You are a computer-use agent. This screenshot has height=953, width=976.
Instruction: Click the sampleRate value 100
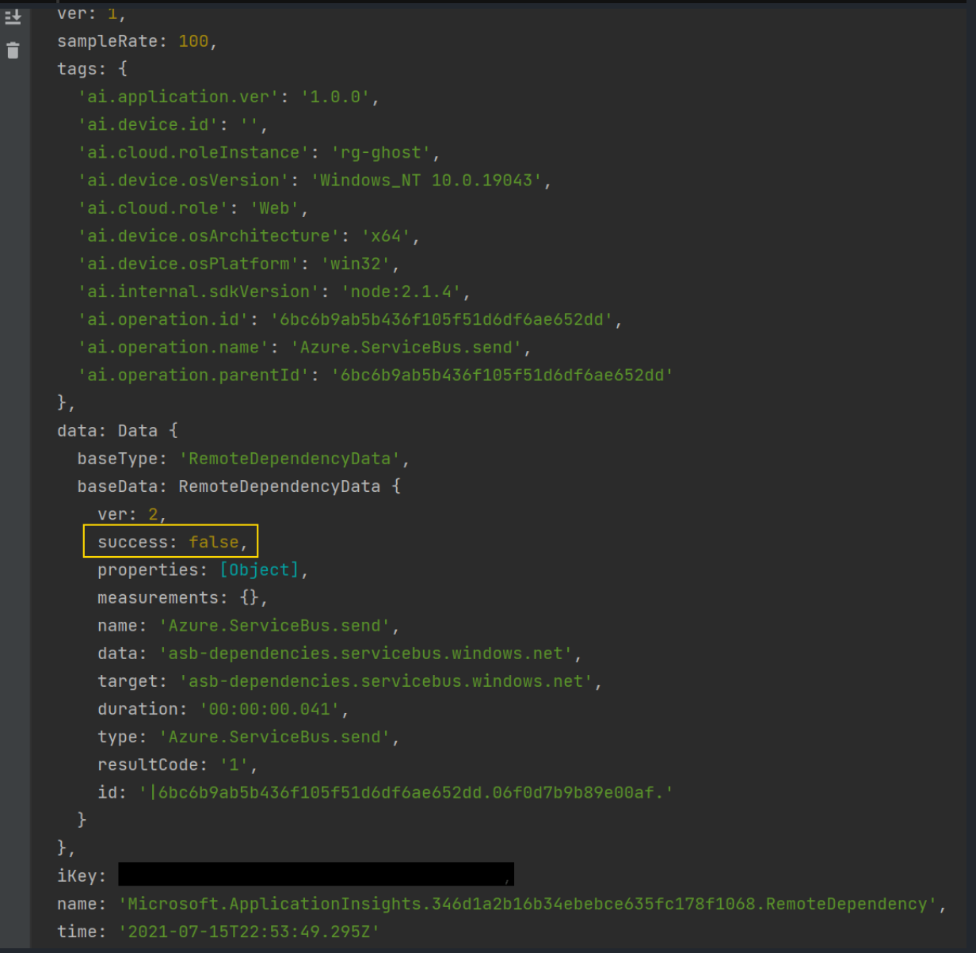(193, 41)
